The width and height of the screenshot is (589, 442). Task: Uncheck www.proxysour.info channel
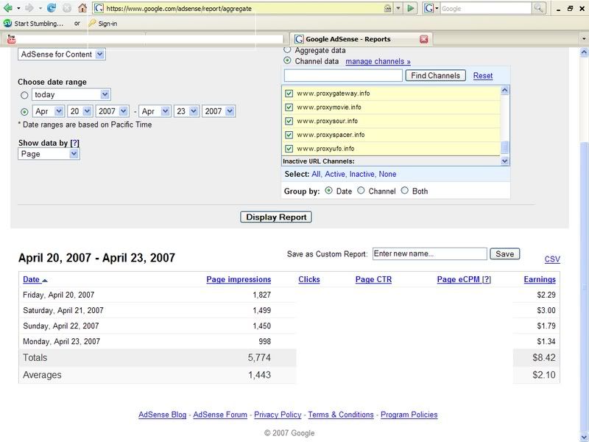click(289, 121)
